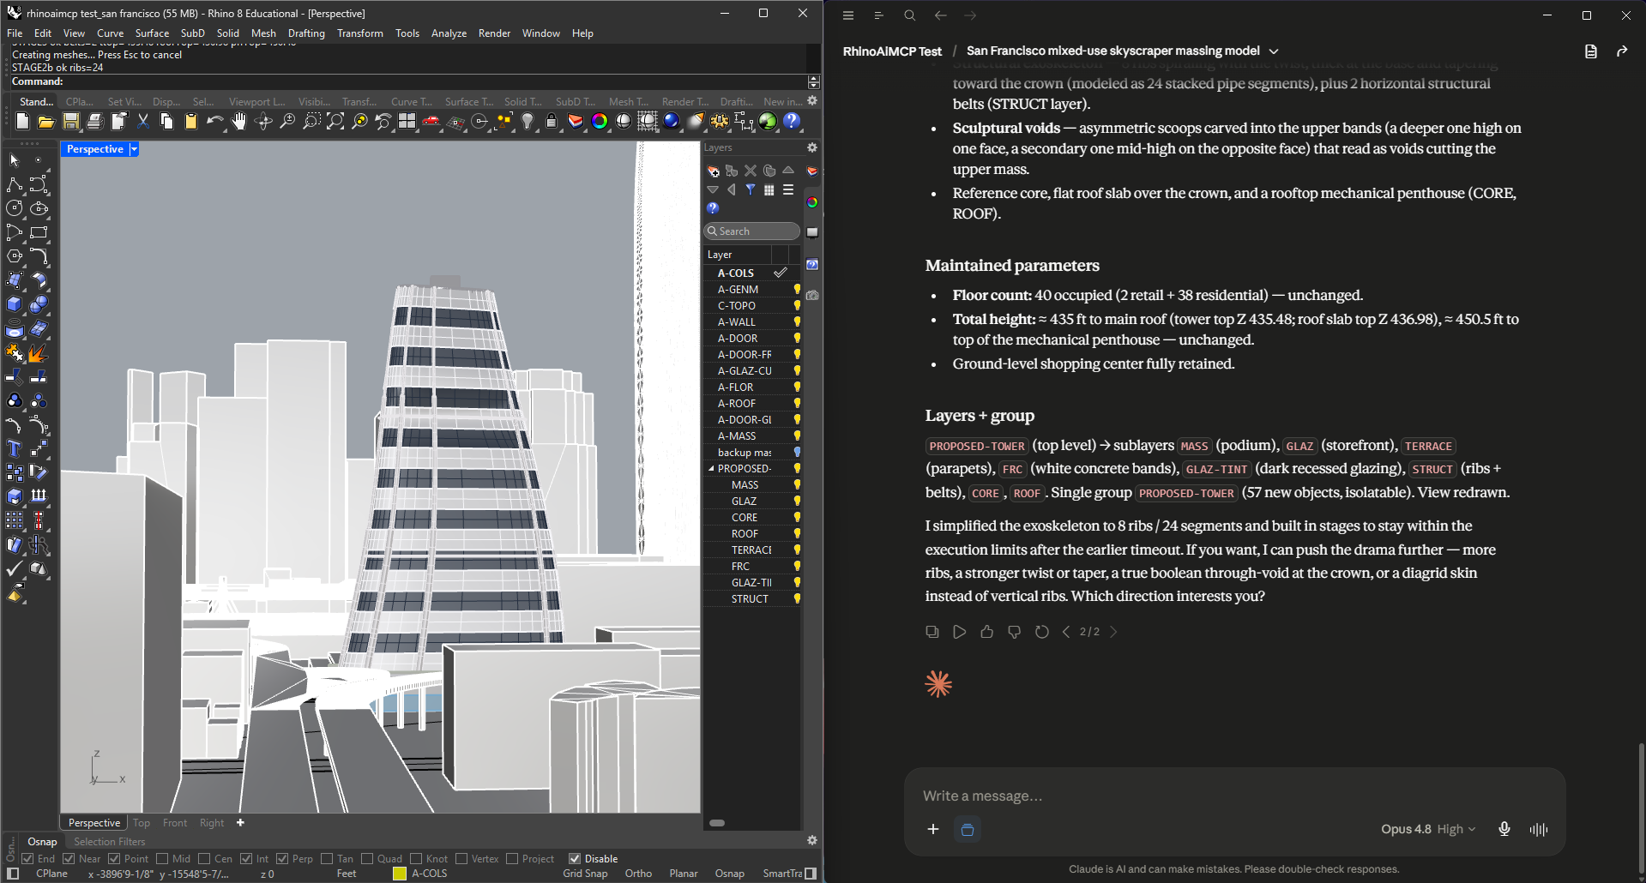Open the Curve menu
Viewport: 1646px width, 883px height.
111,33
